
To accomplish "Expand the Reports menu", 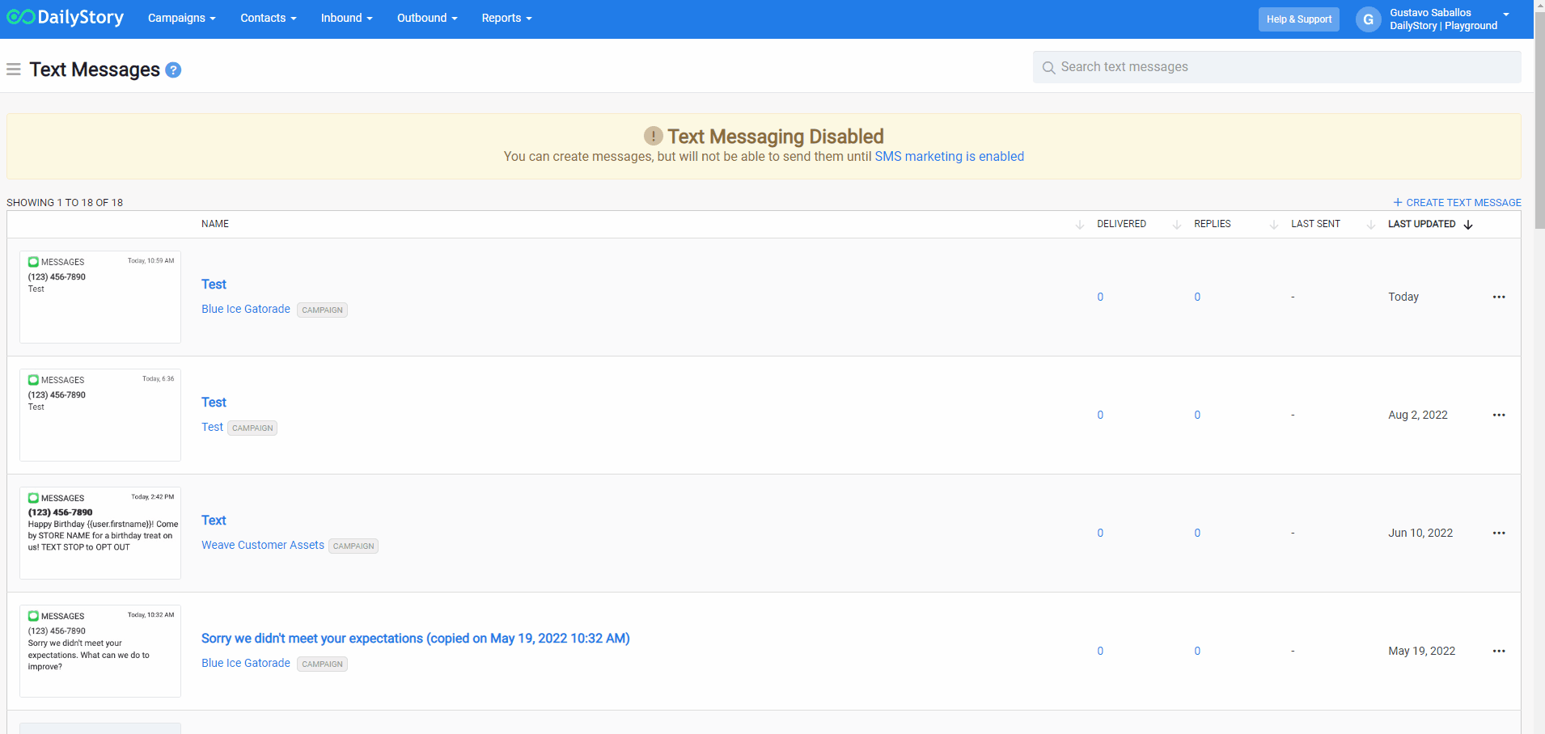I will (x=506, y=18).
